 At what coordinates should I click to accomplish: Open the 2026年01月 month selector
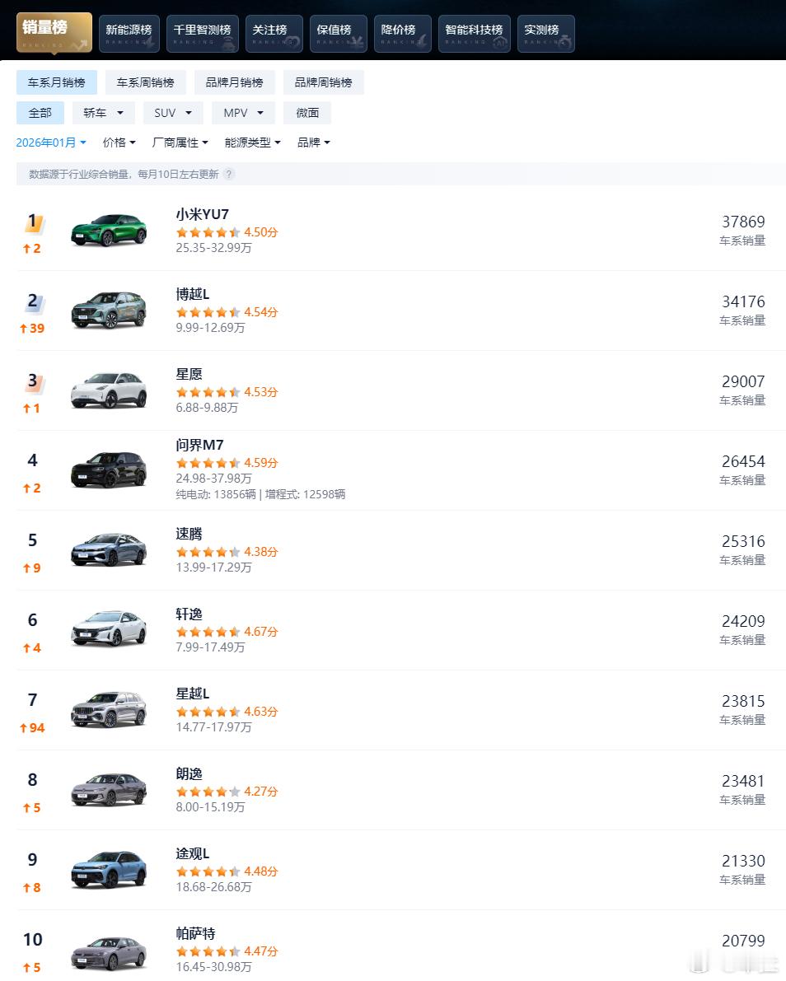(x=49, y=142)
